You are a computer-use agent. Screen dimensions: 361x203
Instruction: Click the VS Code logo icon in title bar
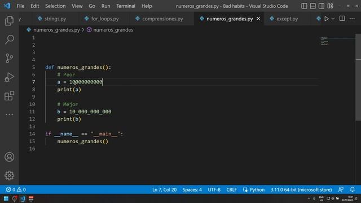[x=7, y=6]
